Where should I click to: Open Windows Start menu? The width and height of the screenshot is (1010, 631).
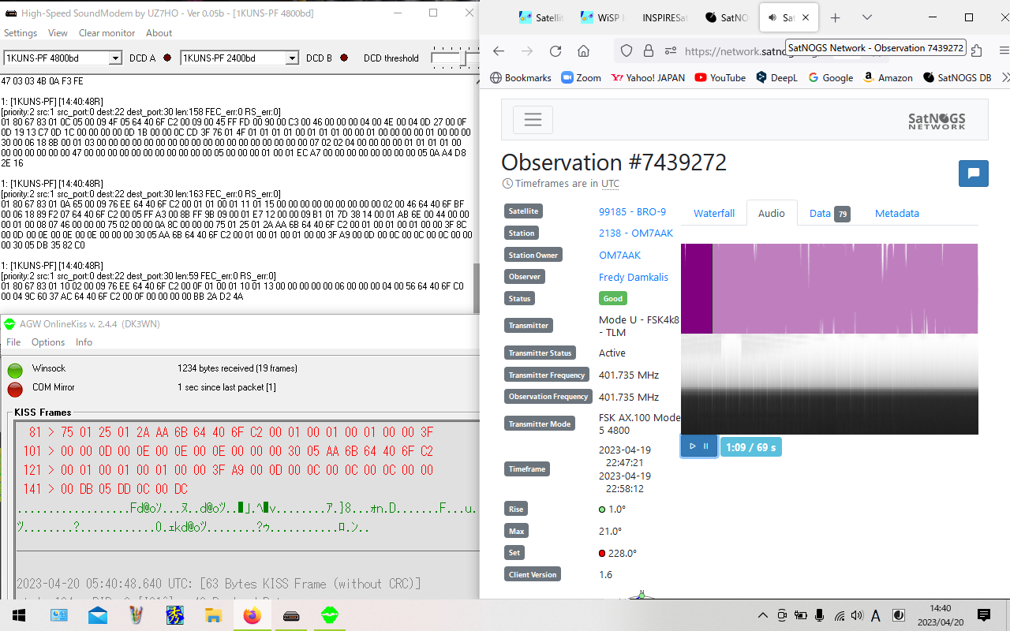[17, 615]
